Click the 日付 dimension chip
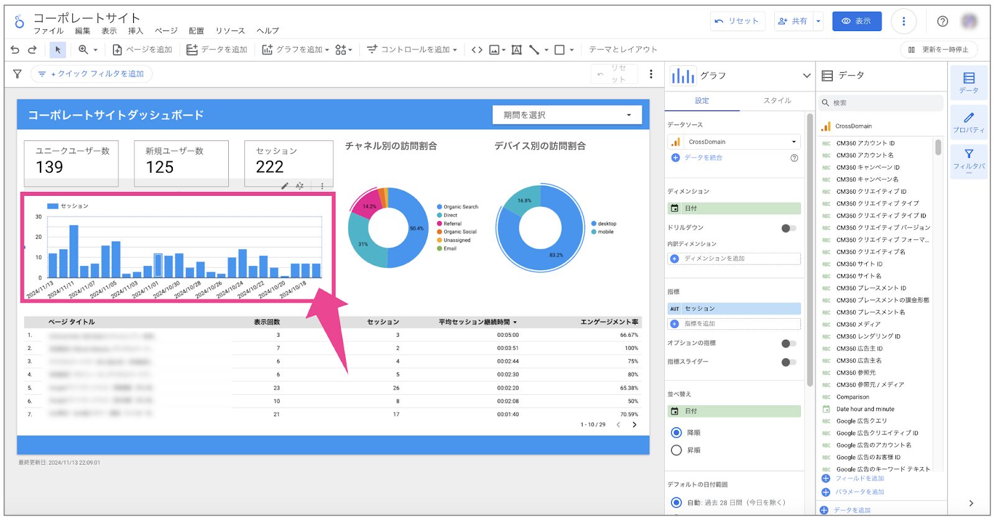This screenshot has width=995, height=520. (x=734, y=209)
